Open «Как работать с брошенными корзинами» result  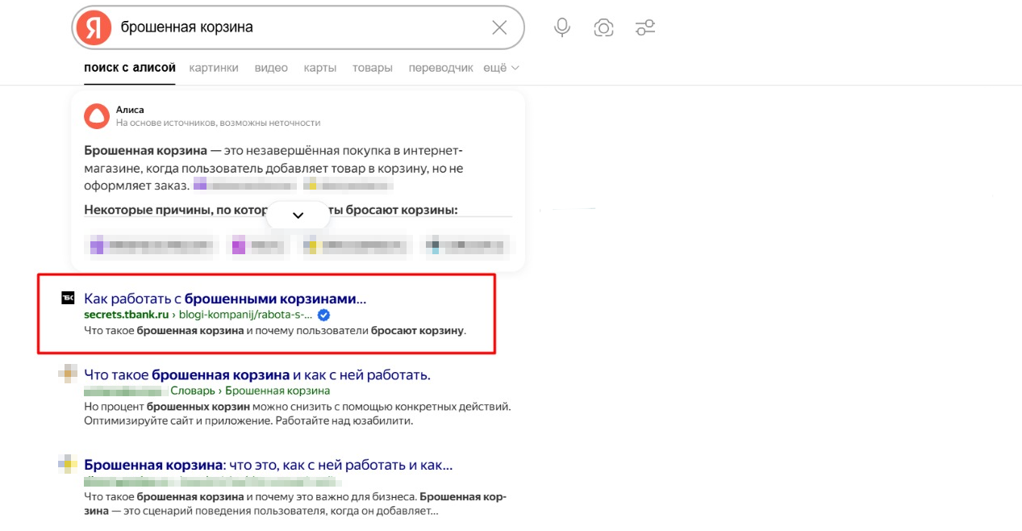coord(225,299)
